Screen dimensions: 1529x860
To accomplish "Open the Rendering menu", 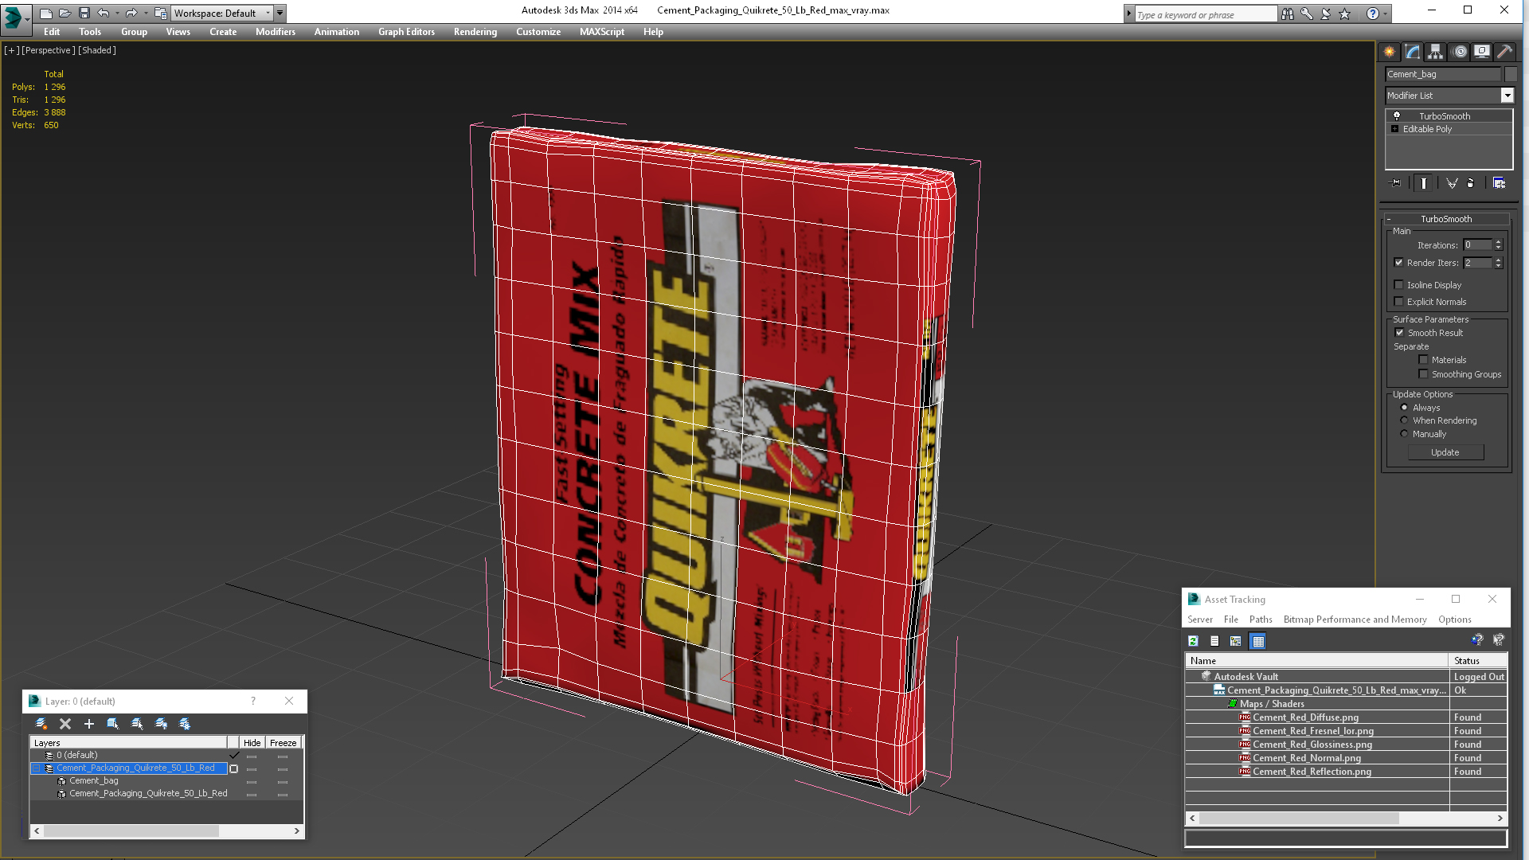I will (475, 32).
